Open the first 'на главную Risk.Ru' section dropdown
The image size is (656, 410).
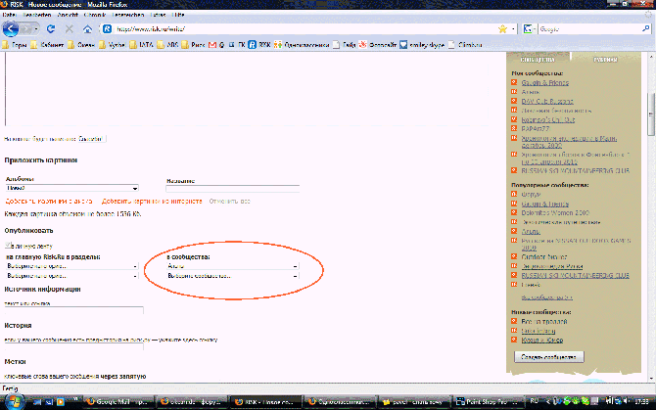click(70, 265)
